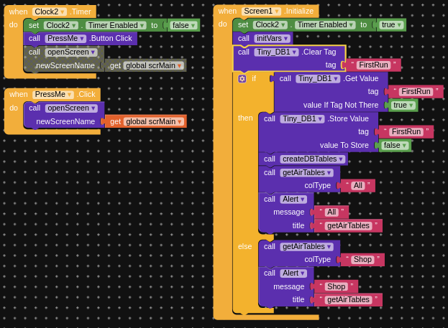Select the "FirstRun" tag text of Get Value

pyautogui.click(x=416, y=92)
